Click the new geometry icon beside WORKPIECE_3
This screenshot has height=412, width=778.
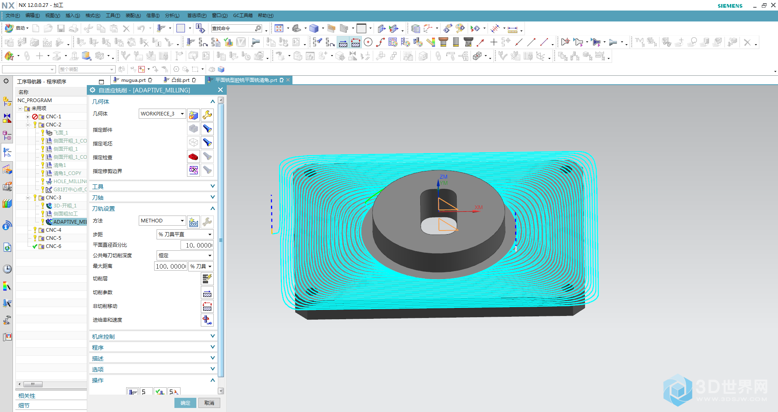(x=193, y=115)
